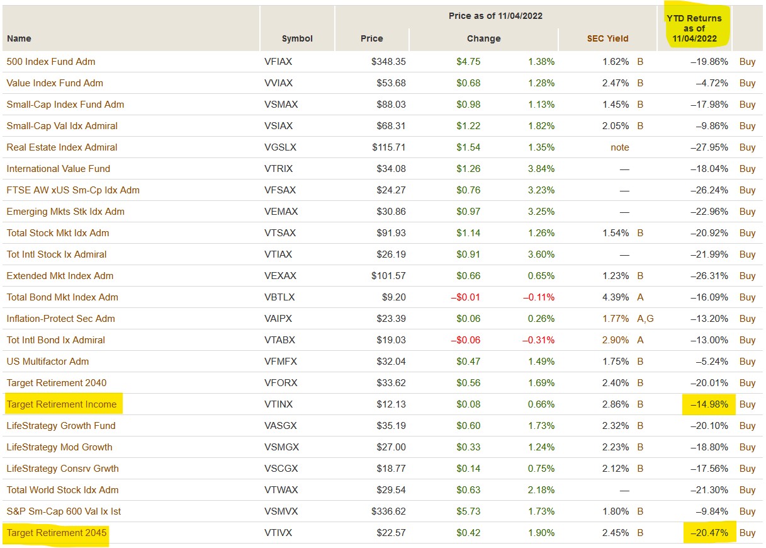Screen dimensions: 766x548
Task: Click Buy for Inflation-Protect Sec Adm
Action: click(747, 319)
